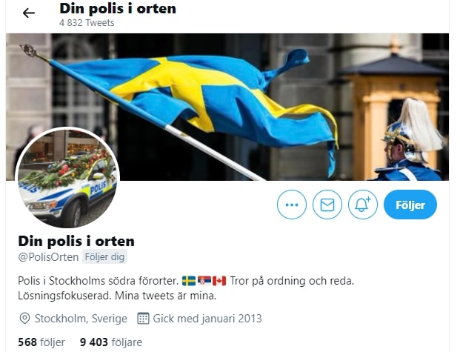Click the 4 832 Tweets count
The image size is (460, 352).
click(87, 23)
